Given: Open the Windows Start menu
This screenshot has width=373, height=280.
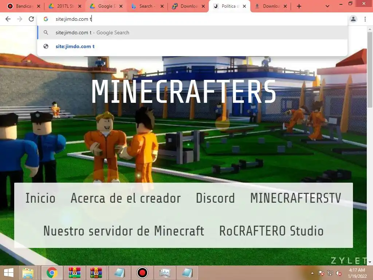Looking at the screenshot, I should coord(9,273).
